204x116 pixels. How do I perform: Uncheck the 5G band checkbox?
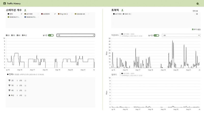tap(12, 35)
